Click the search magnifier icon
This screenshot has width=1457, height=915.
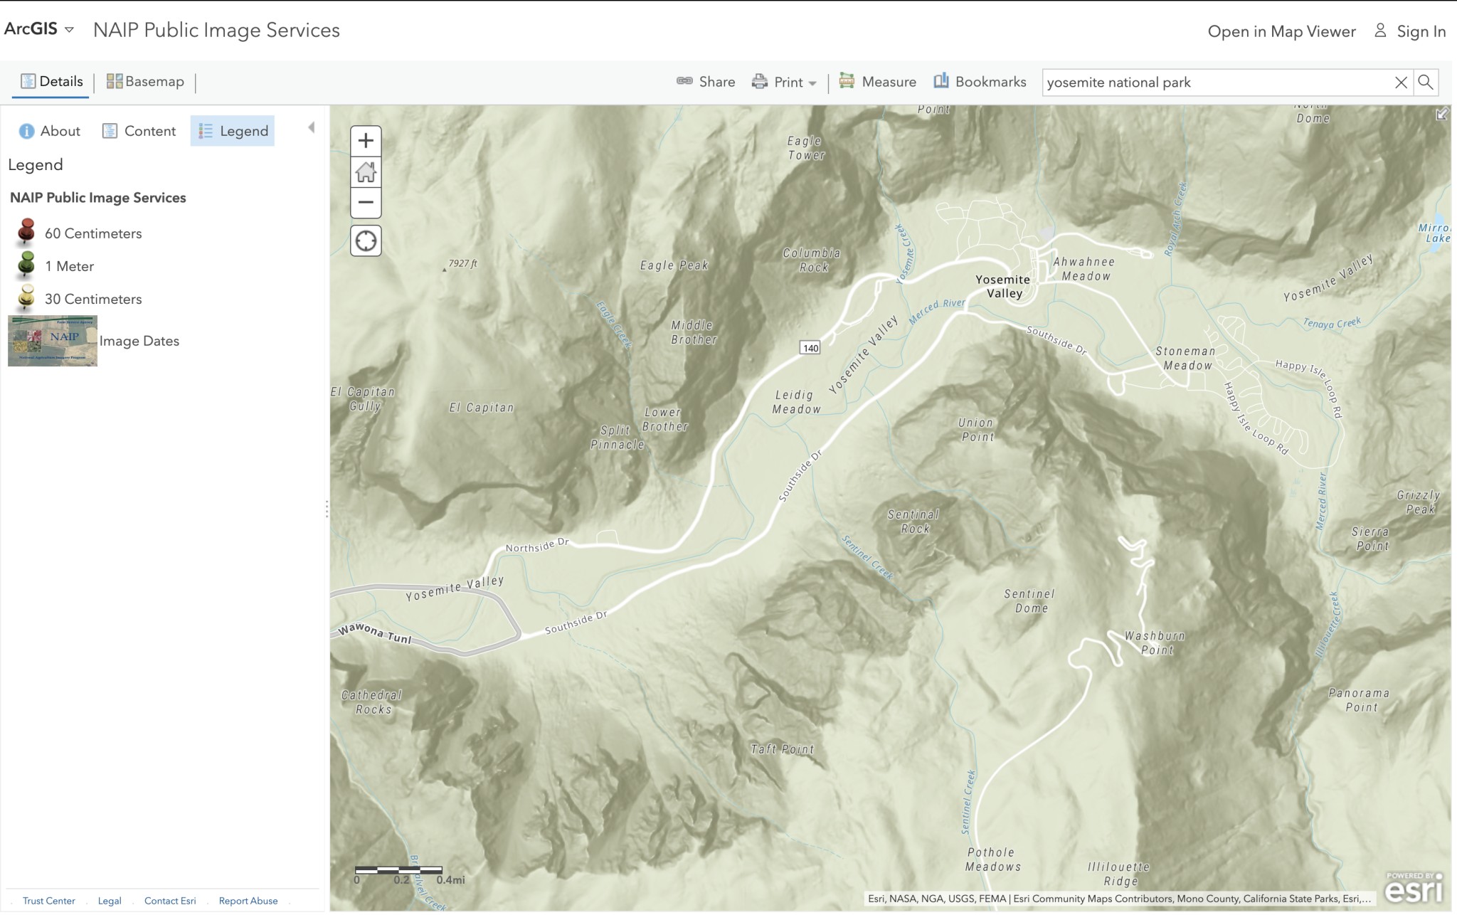tap(1425, 82)
